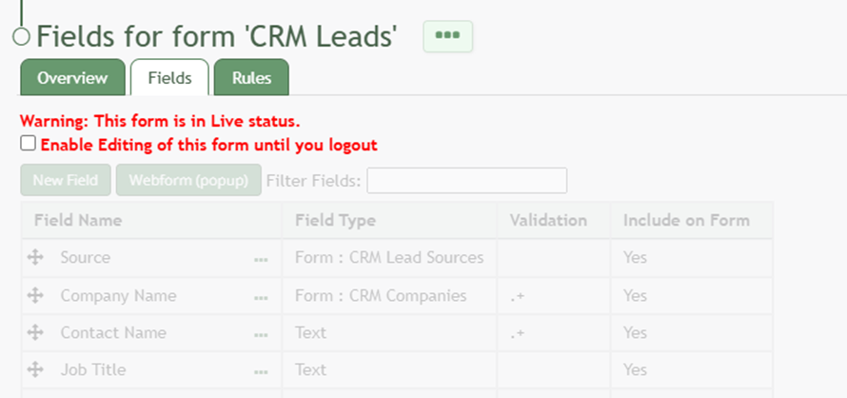The image size is (847, 398).
Task: Open the three-dot options for Company Name
Action: pyautogui.click(x=261, y=297)
